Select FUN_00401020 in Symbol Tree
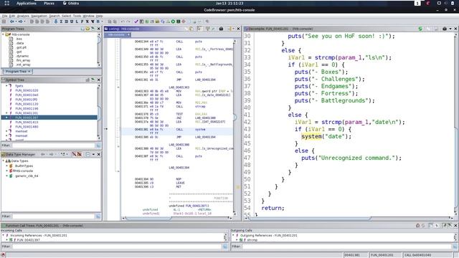Viewport: 459px width, 258px height. 27,90
